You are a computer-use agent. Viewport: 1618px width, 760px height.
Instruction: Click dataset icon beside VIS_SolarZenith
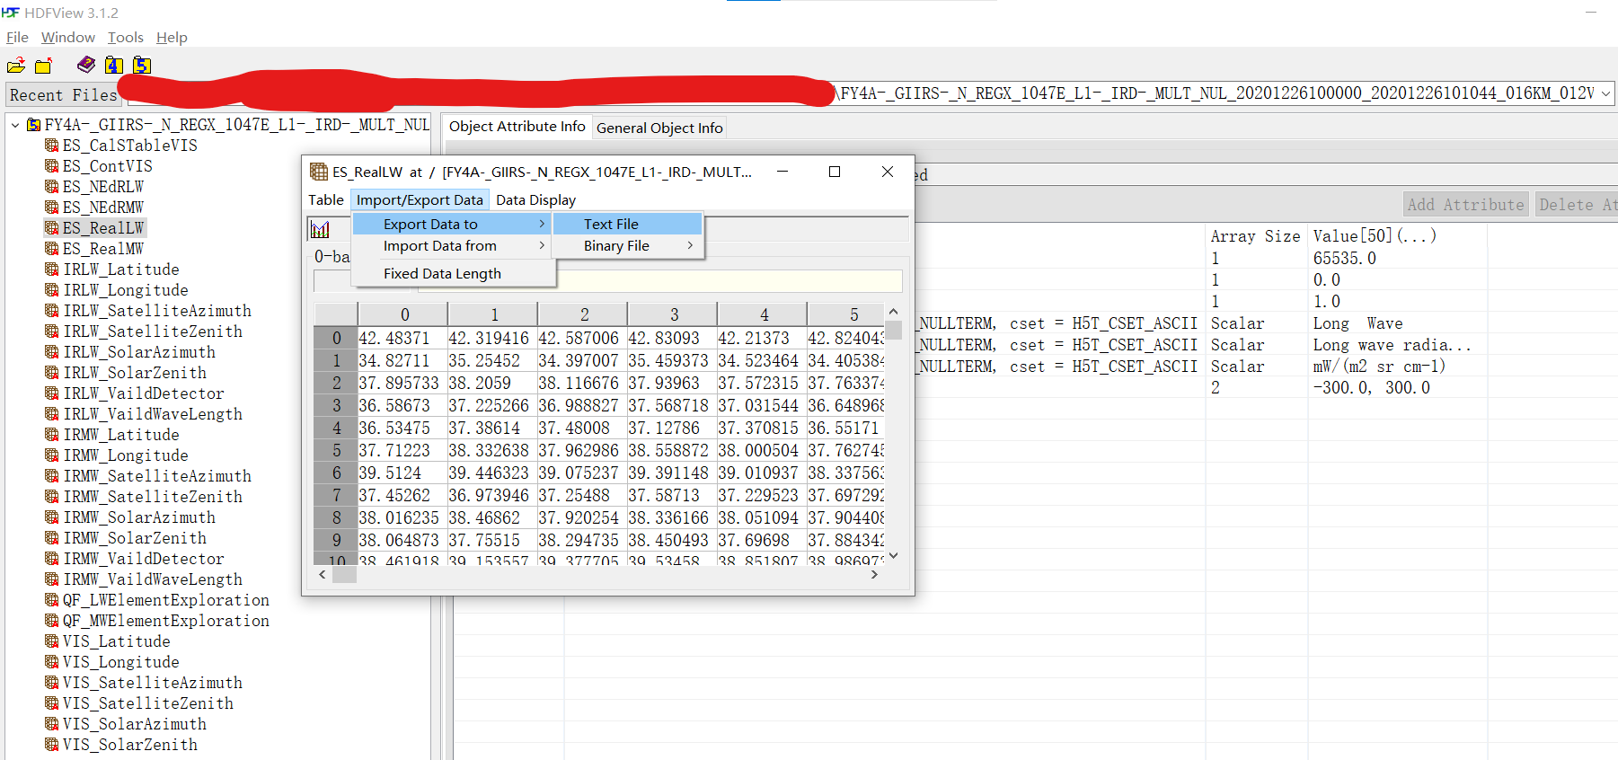[x=52, y=745]
